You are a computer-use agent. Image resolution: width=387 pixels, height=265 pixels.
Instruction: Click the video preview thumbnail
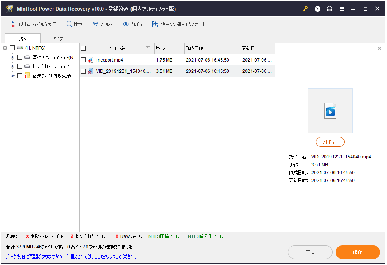(330, 111)
